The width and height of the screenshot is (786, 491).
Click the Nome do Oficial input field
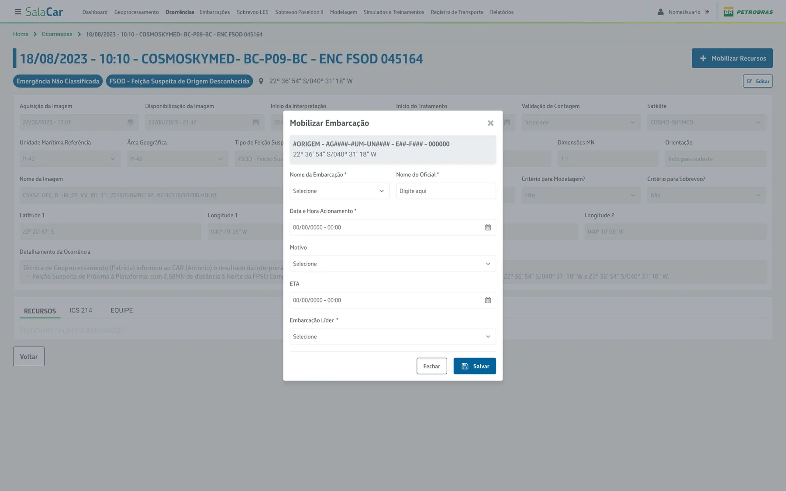(x=446, y=191)
